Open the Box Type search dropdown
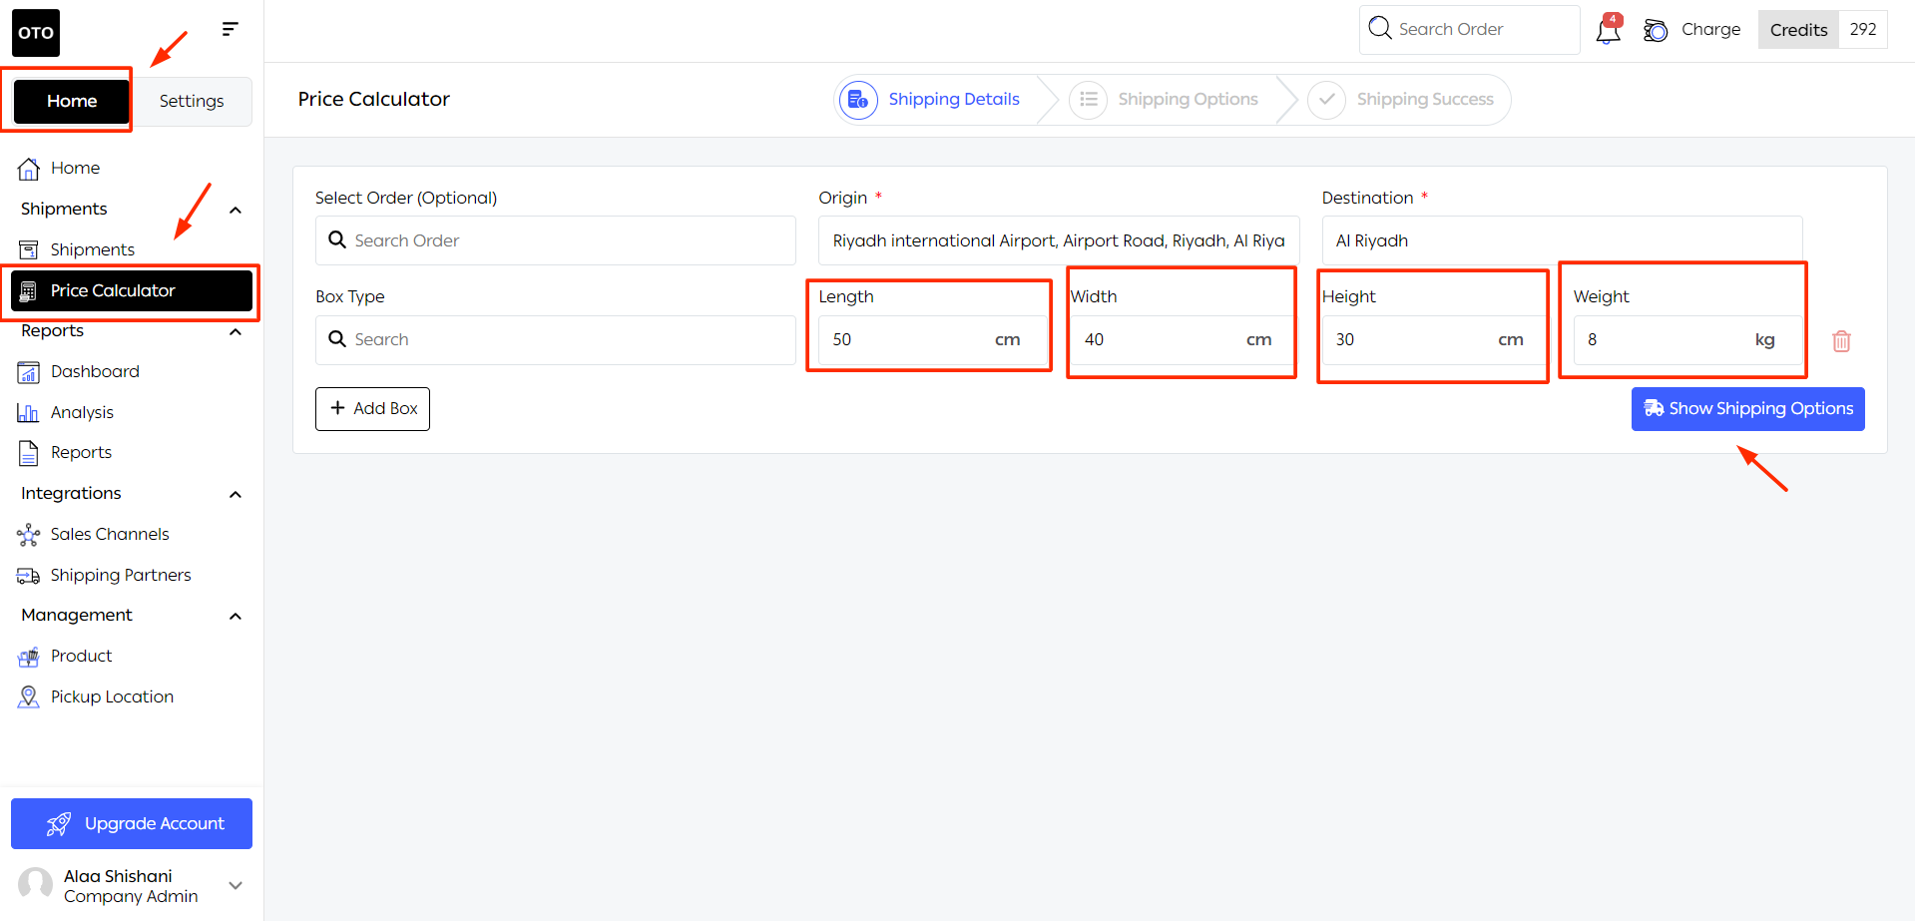 pos(556,340)
